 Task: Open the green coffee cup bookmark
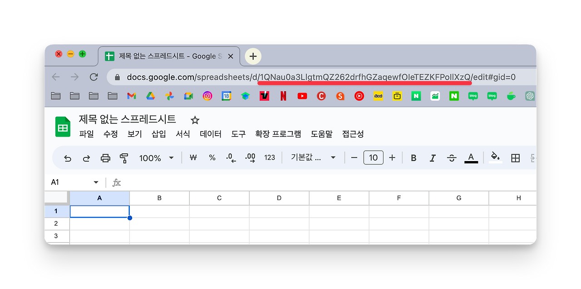tap(511, 96)
